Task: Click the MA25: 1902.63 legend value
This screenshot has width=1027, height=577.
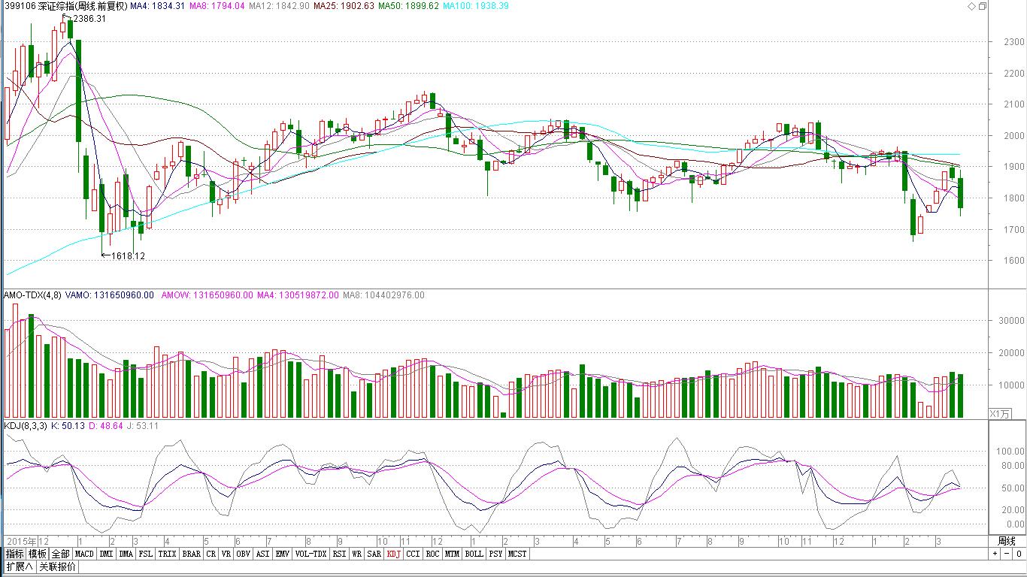Action: [x=344, y=6]
